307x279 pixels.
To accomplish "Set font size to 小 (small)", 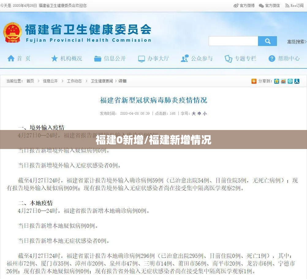I will click(205, 113).
